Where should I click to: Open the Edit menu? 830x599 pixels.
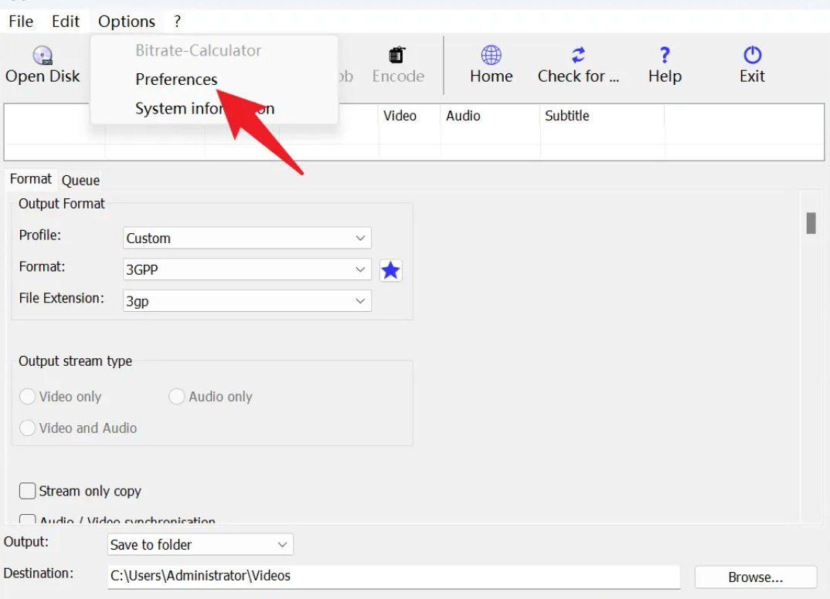[66, 22]
